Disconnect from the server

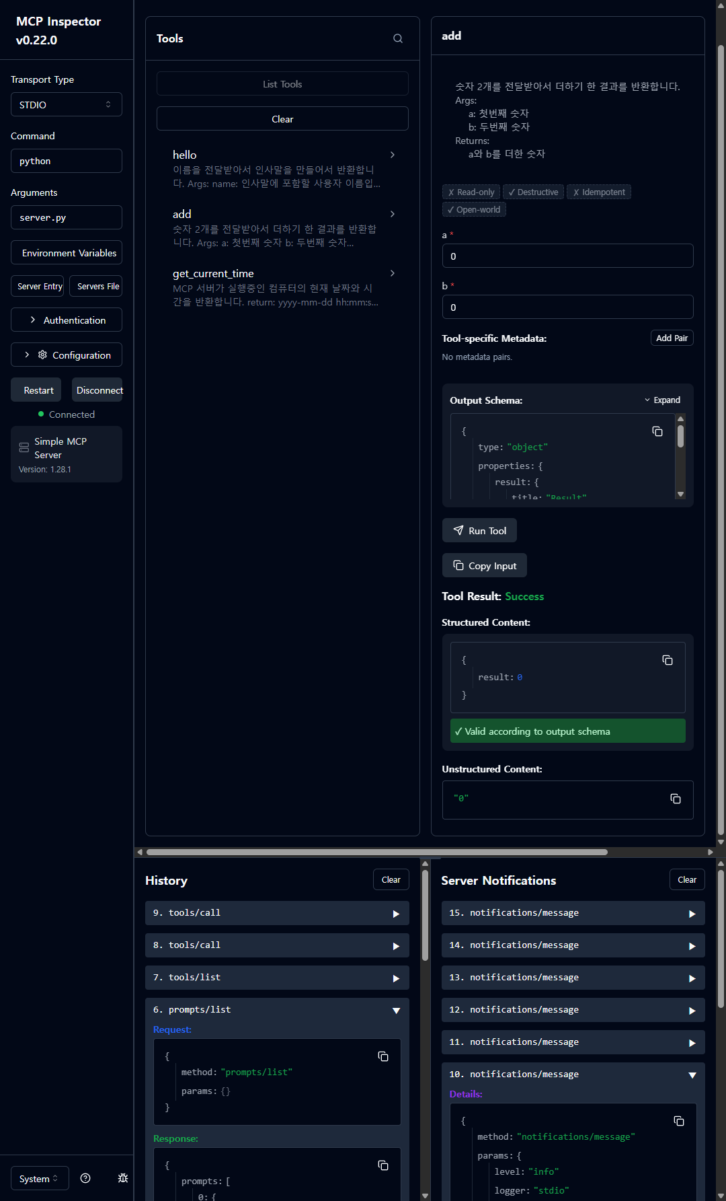[97, 390]
